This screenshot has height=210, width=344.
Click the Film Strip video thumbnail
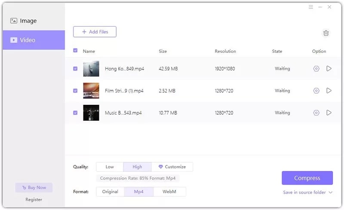pyautogui.click(x=91, y=91)
